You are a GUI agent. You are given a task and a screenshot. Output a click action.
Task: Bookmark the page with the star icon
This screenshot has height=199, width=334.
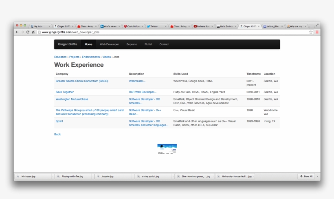click(311, 32)
